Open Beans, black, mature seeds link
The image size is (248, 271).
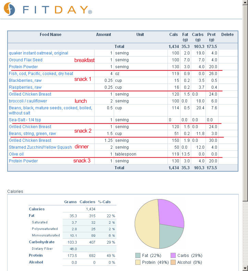(x=50, y=110)
